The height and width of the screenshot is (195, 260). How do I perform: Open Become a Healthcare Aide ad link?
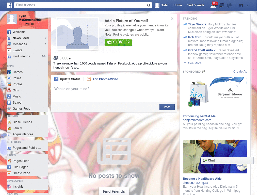[x=202, y=179]
